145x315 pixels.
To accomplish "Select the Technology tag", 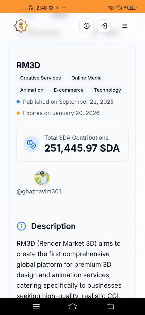I will pyautogui.click(x=108, y=90).
